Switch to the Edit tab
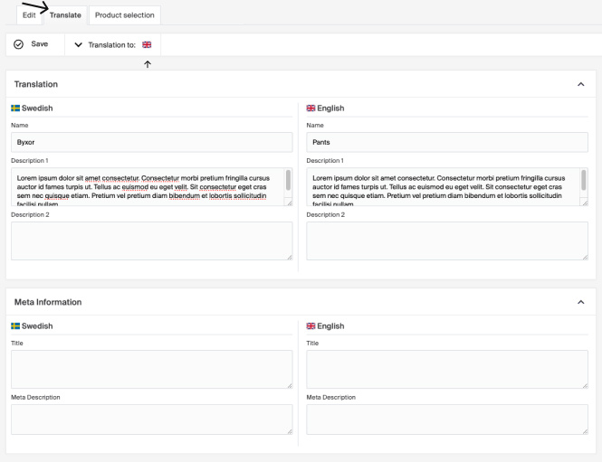Screen dimensions: 602x462 (x=29, y=15)
